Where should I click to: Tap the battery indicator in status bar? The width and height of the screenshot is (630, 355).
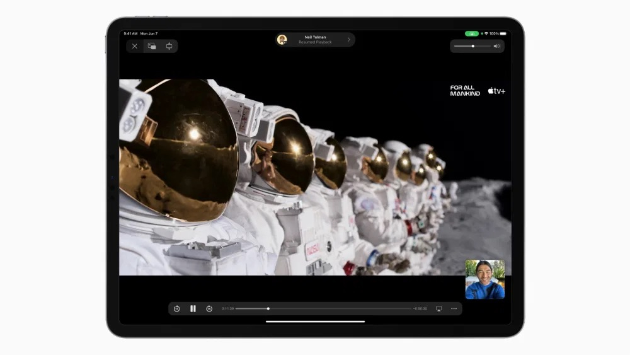tap(503, 33)
